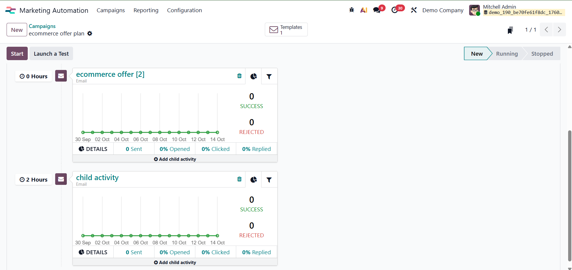Image resolution: width=572 pixels, height=270 pixels.
Task: Open the Reporting menu
Action: [x=146, y=10]
